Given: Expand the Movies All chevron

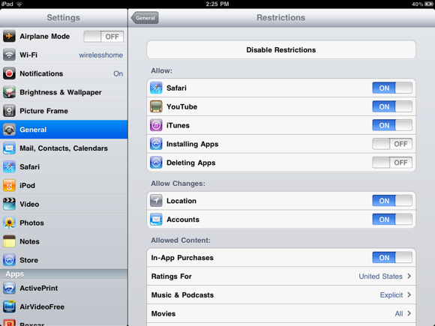Looking at the screenshot, I should click(x=409, y=313).
